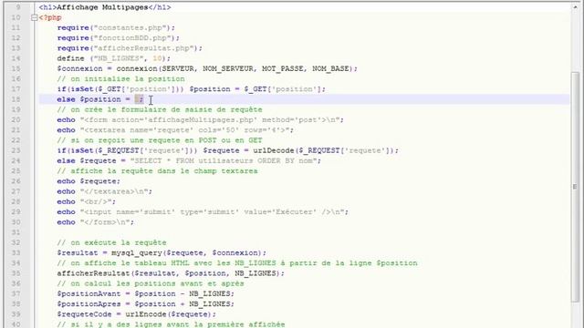Click line number 10 in gutter
The width and height of the screenshot is (584, 328).
16,17
